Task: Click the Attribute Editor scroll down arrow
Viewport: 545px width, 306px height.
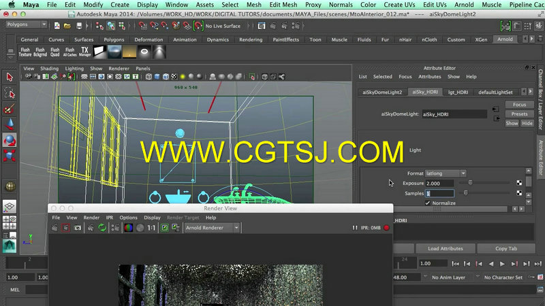Action: [x=529, y=202]
